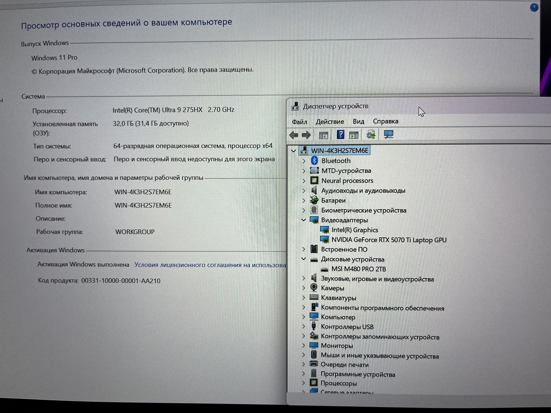
Task: Select the Видеоадаптеры display icon
Action: point(314,220)
